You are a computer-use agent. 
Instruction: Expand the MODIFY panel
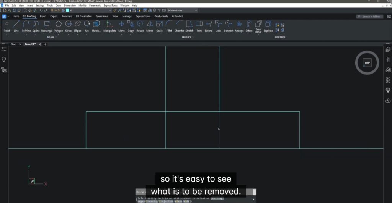tap(188, 37)
